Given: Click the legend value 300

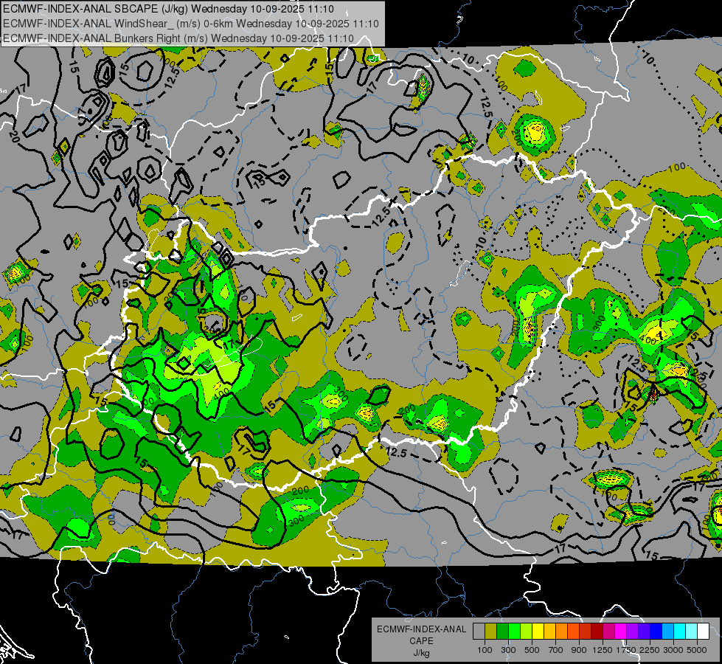Looking at the screenshot, I should [508, 650].
